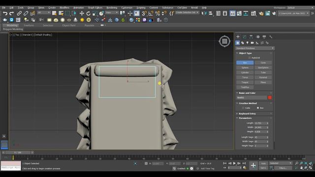Click the Mirror tool icon
This screenshot has width=315, height=177.
tap(204, 13)
